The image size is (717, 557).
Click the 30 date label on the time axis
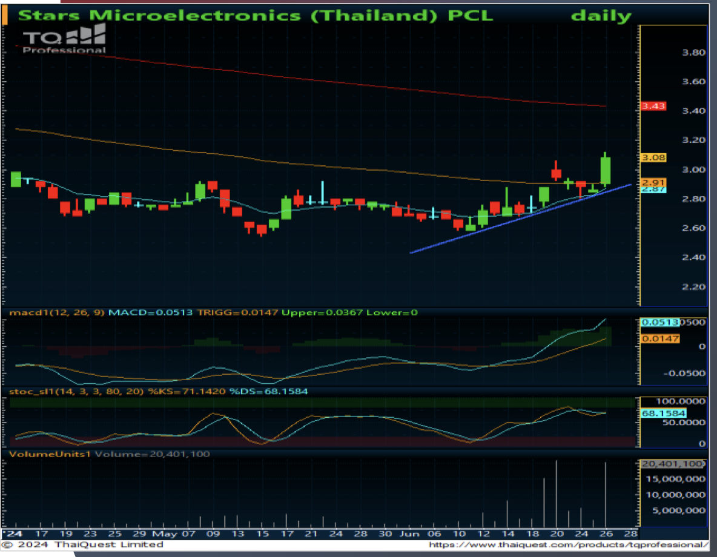pyautogui.click(x=385, y=533)
